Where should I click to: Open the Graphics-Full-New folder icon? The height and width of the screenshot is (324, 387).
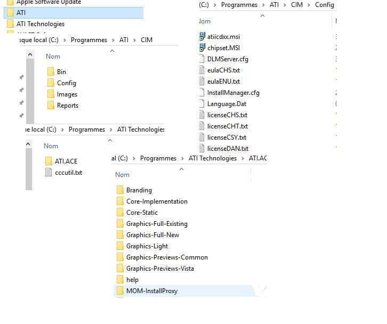point(120,234)
